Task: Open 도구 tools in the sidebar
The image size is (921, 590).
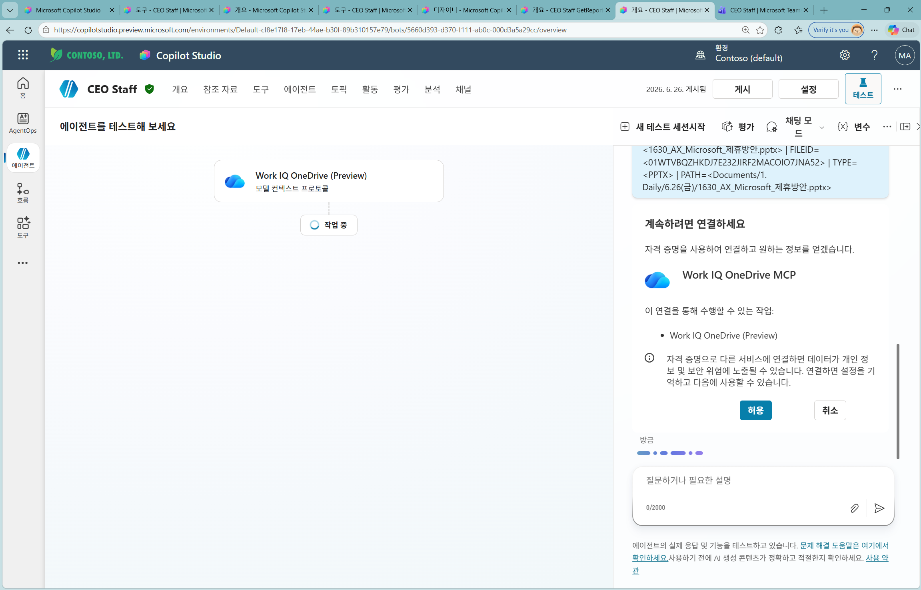Action: (23, 227)
